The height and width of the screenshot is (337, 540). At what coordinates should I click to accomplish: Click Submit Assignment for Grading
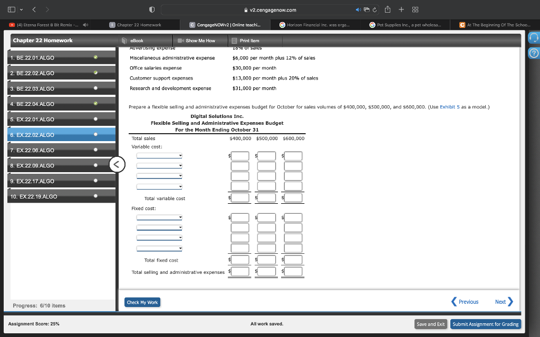[486, 324]
